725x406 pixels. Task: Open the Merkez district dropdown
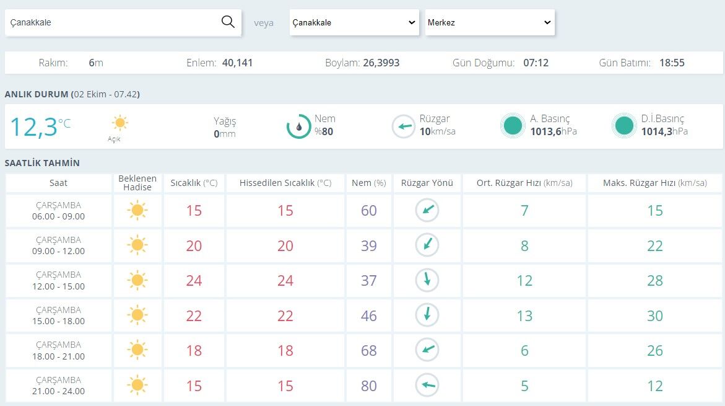tap(490, 22)
